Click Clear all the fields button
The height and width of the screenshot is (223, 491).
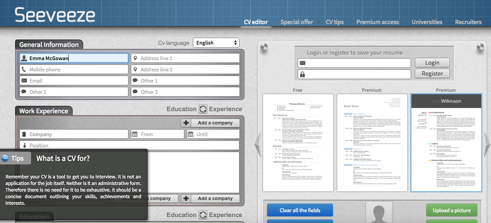tap(300, 210)
